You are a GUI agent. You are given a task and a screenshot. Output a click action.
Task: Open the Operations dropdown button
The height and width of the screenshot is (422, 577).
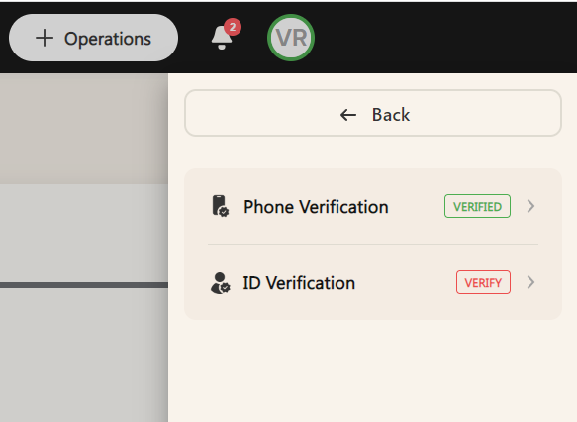tap(93, 38)
